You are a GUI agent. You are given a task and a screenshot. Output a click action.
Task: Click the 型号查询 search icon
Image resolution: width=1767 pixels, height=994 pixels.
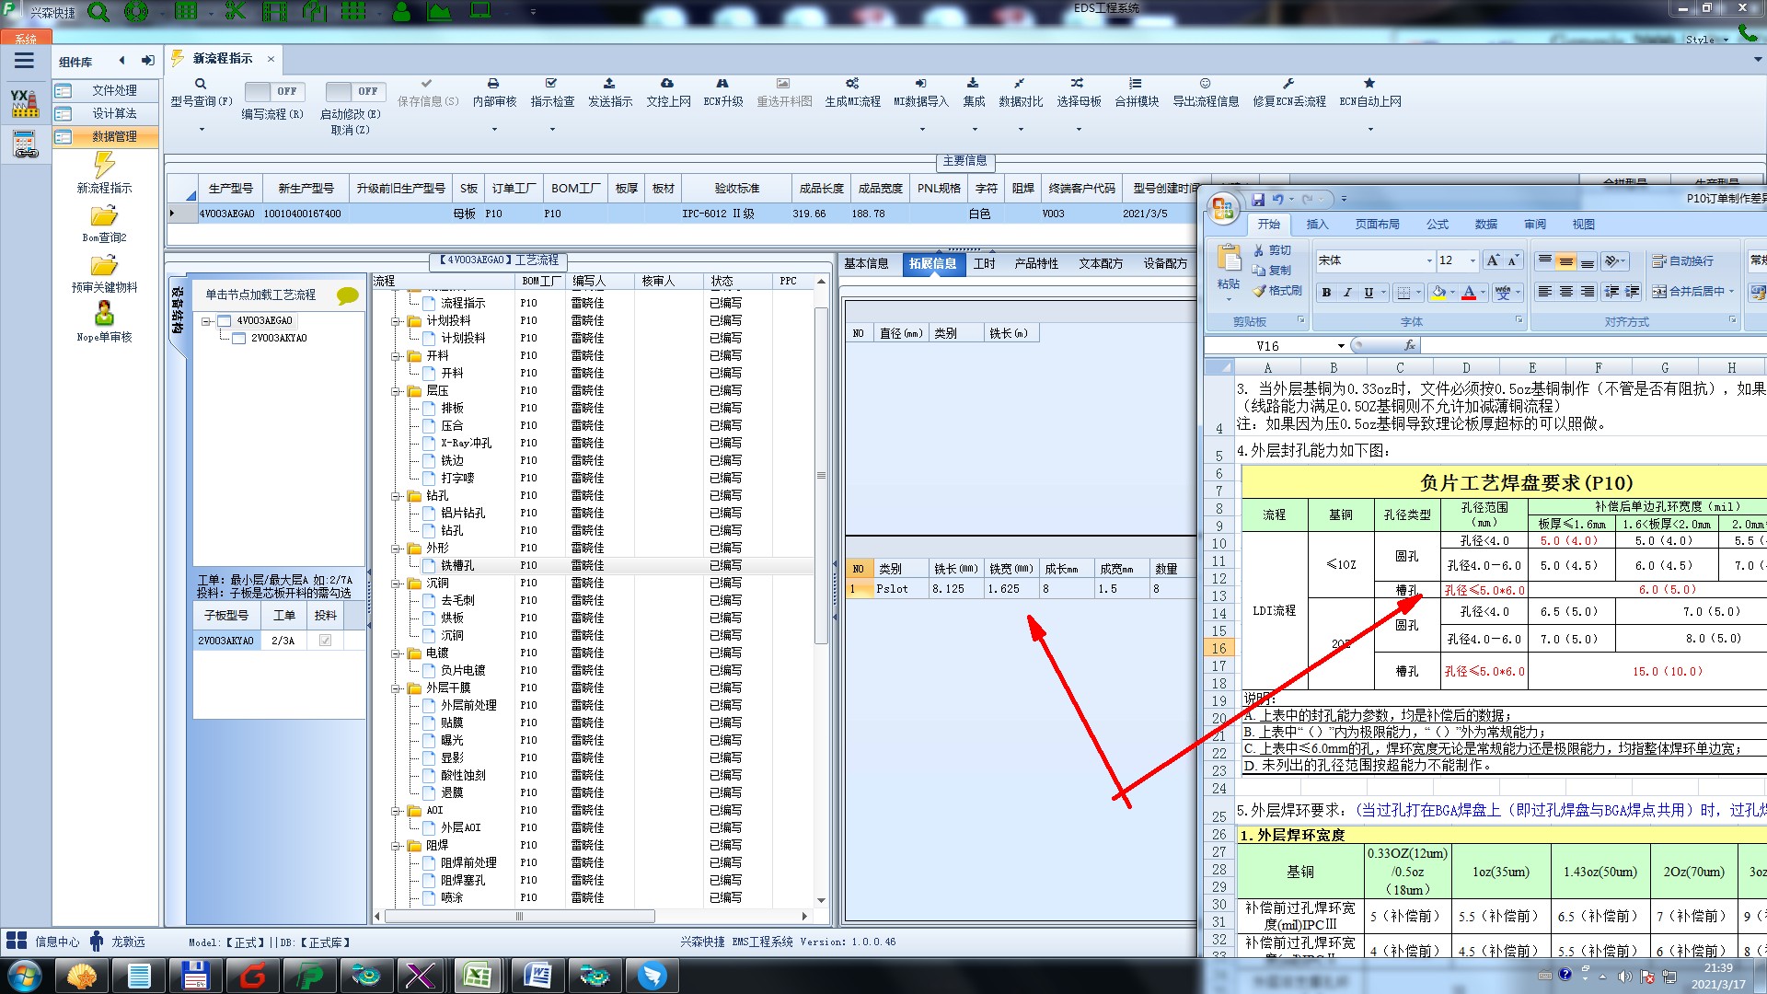(201, 84)
